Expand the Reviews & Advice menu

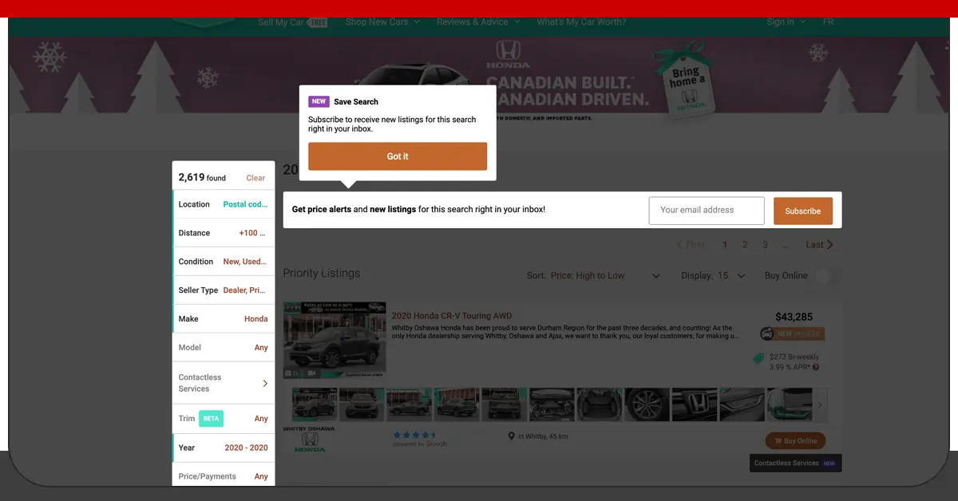[478, 22]
